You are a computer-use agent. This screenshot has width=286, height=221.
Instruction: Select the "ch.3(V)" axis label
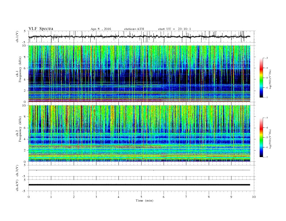[17, 171]
